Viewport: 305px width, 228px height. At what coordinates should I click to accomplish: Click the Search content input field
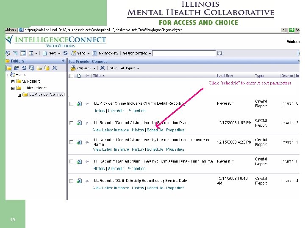coord(184,53)
